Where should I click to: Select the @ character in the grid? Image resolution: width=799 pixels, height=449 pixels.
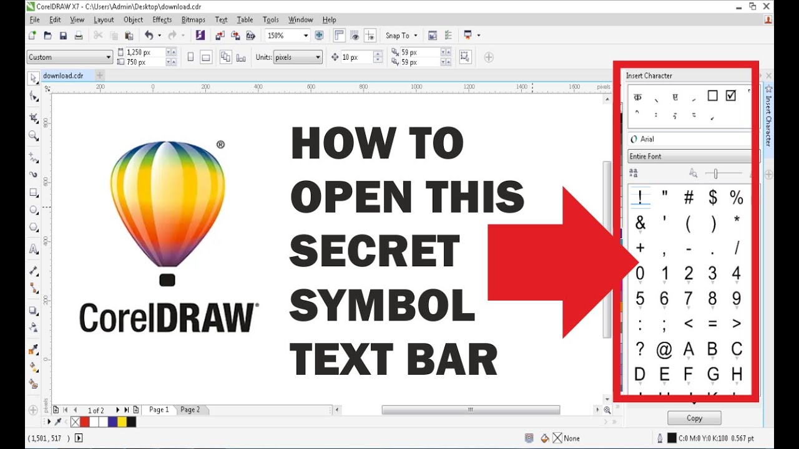click(664, 350)
